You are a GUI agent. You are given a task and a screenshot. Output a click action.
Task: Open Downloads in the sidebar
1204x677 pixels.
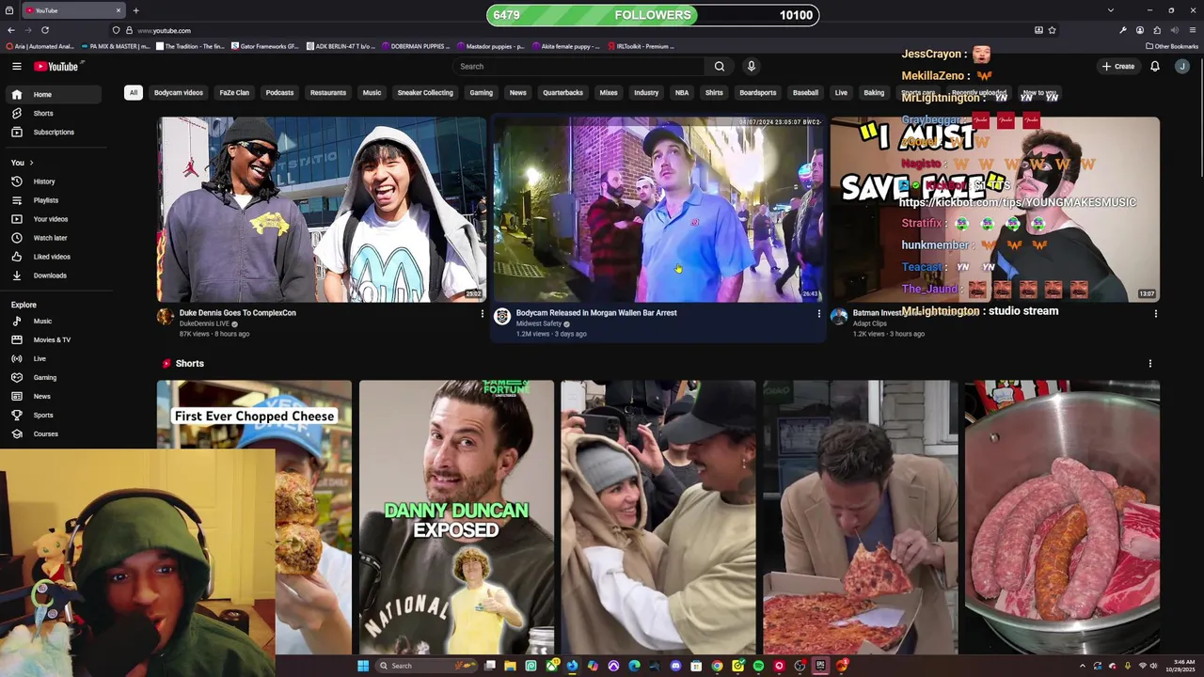tap(50, 276)
